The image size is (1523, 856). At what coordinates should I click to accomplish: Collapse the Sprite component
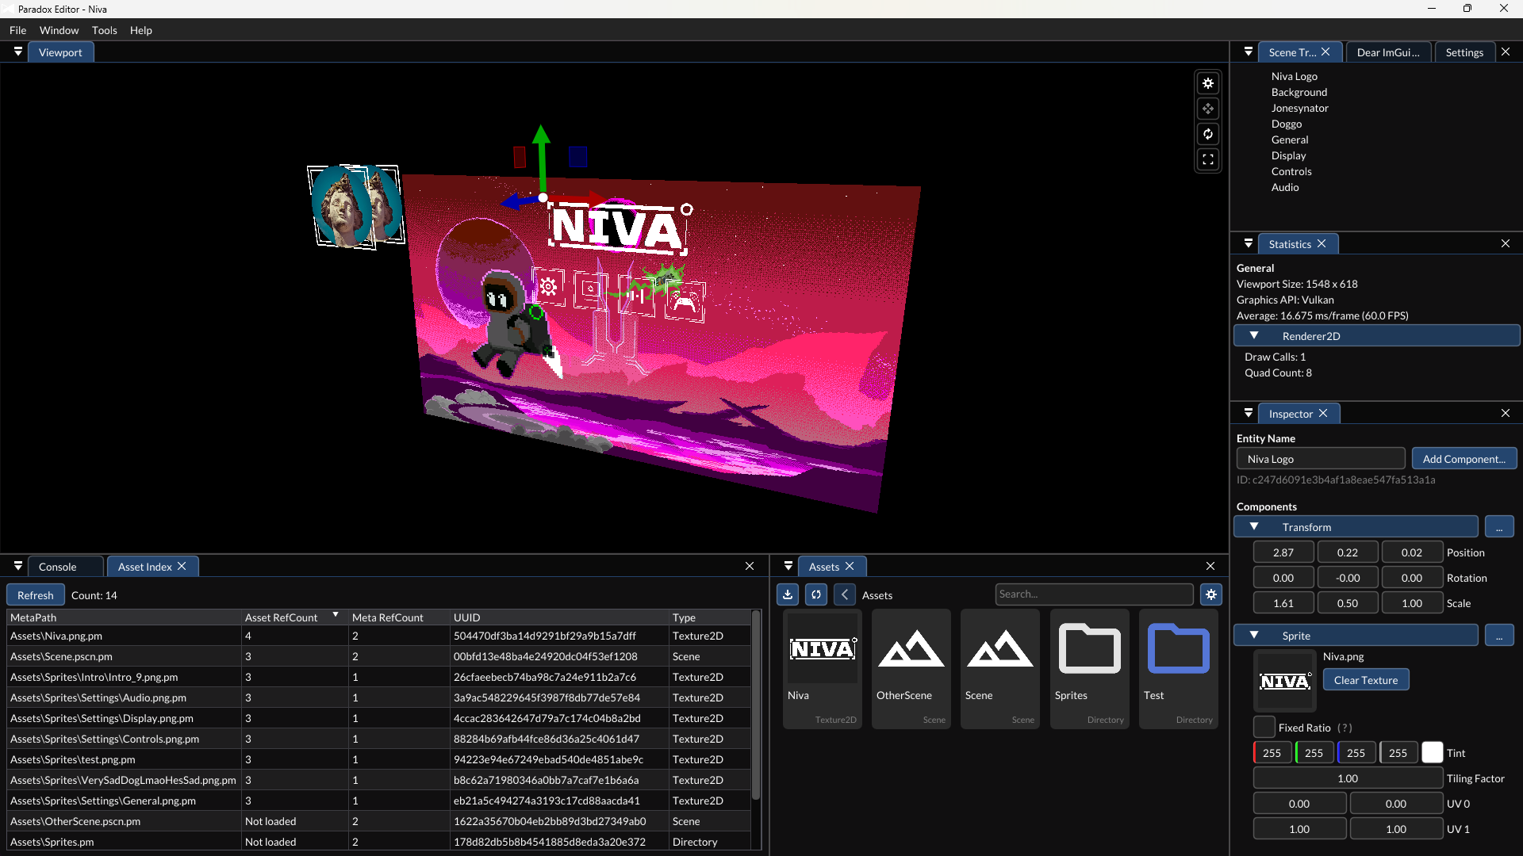pyautogui.click(x=1254, y=636)
